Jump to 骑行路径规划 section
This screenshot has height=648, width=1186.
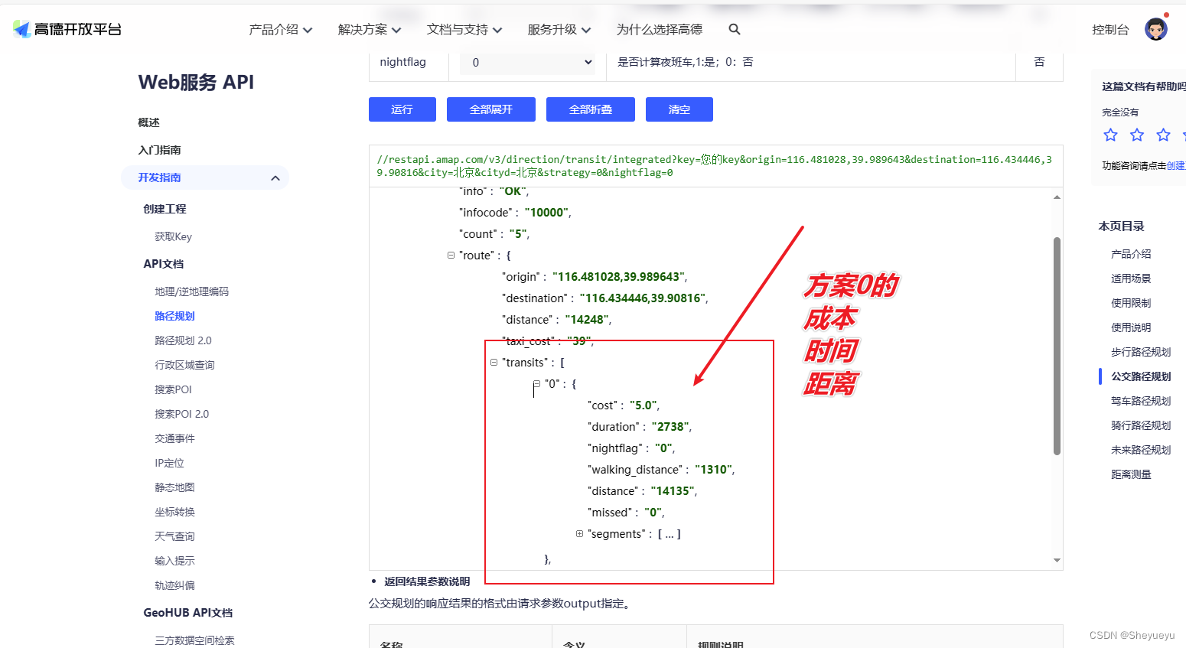[x=1141, y=425]
